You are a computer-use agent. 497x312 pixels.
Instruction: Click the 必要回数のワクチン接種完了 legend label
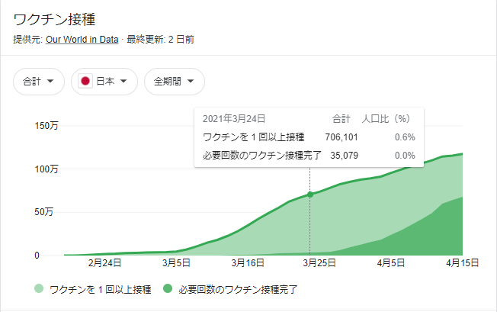pyautogui.click(x=238, y=289)
